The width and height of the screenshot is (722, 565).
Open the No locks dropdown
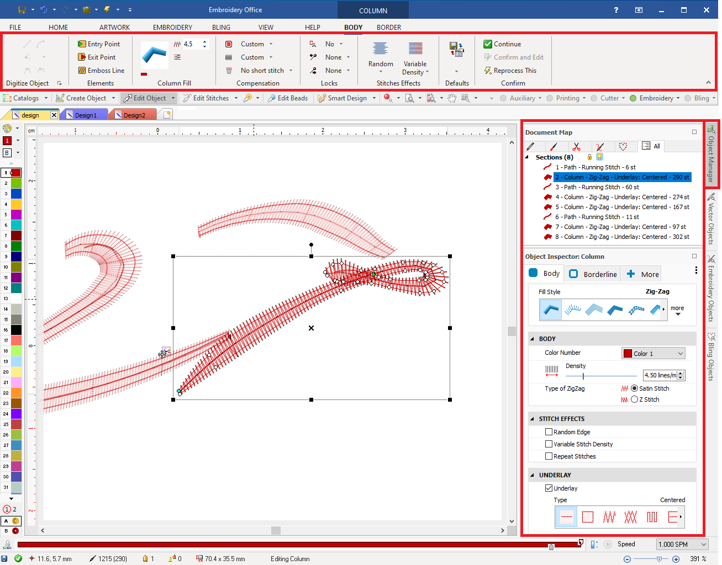[x=341, y=44]
